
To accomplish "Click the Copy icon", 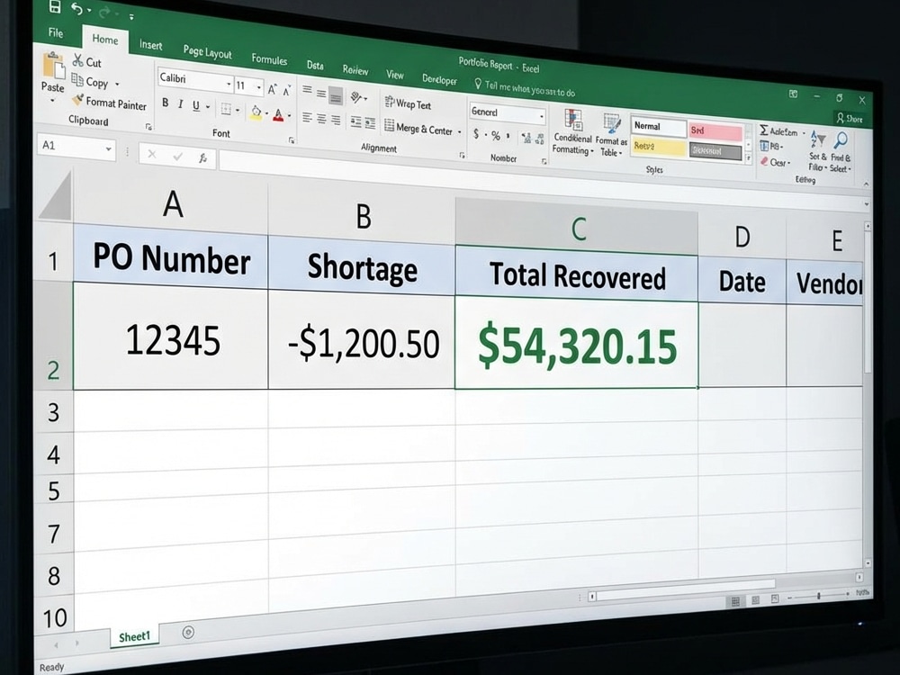I will [x=77, y=80].
